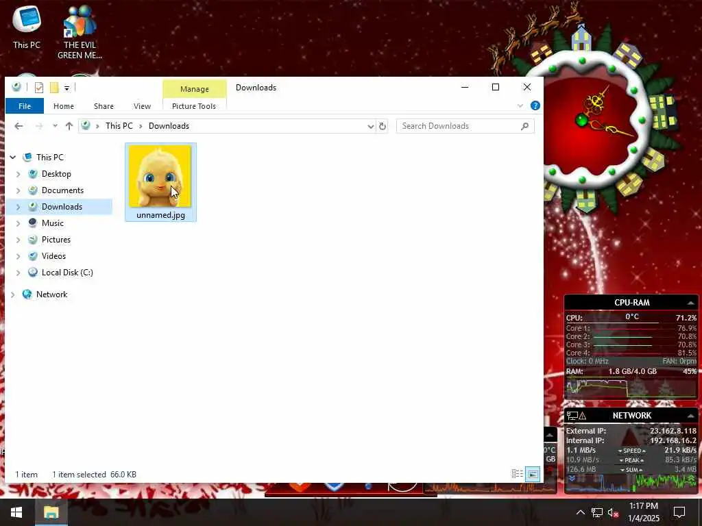Viewport: 702px width, 526px height.
Task: Open the taskbar clock showing 1:17 PM
Action: point(643,512)
